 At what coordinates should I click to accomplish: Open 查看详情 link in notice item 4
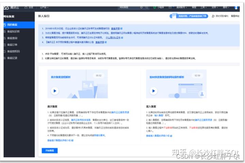pos(100,42)
